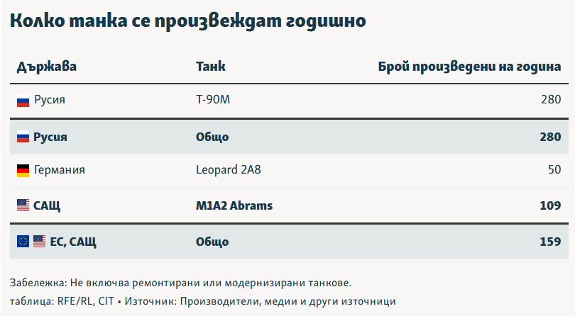Image resolution: width=575 pixels, height=316 pixels.
Task: Click the value 109 in САЩ row
Action: [x=550, y=206]
